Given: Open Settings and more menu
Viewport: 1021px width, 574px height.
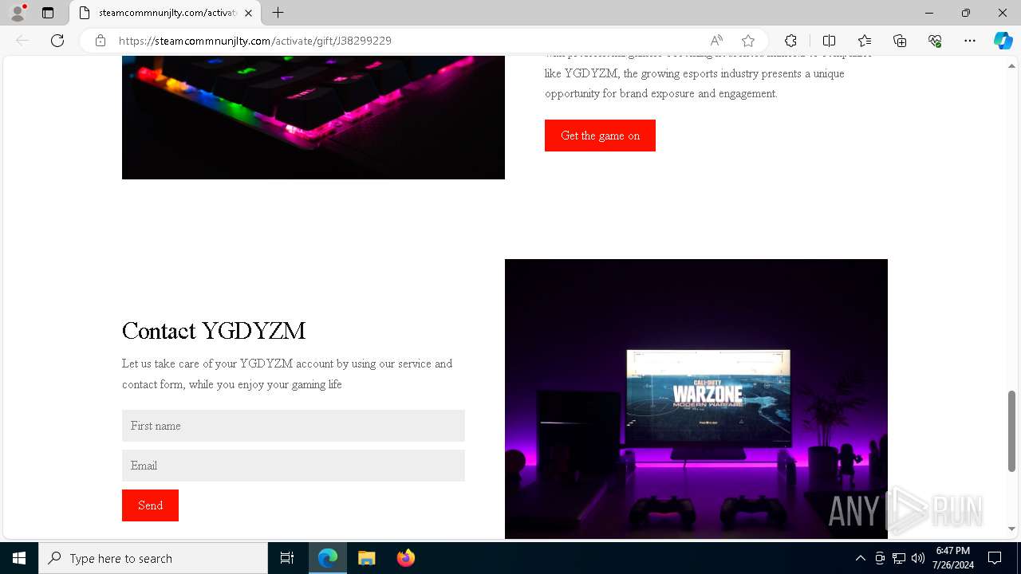Looking at the screenshot, I should click(x=970, y=41).
